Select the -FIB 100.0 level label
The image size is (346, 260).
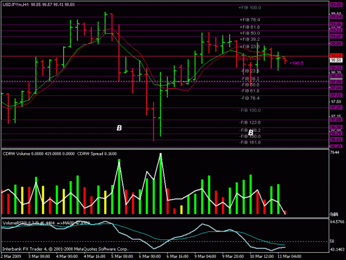[x=250, y=110]
